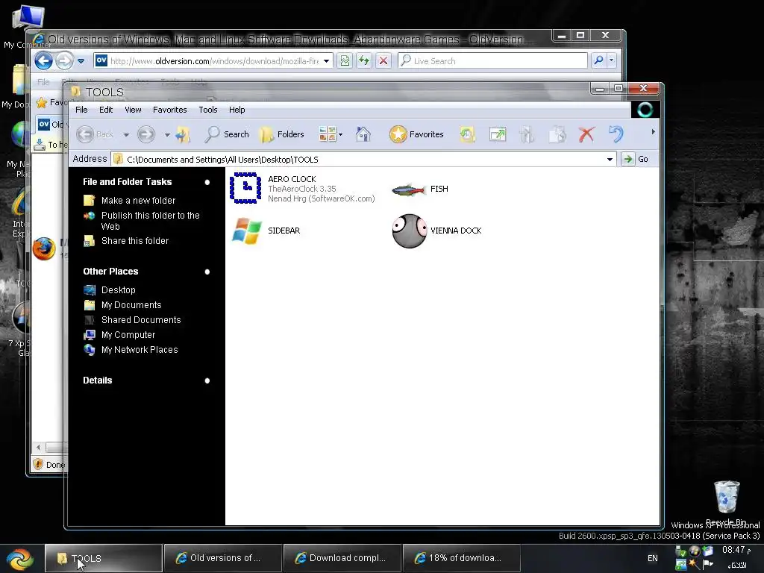
Task: Open the View menu
Action: pos(133,110)
